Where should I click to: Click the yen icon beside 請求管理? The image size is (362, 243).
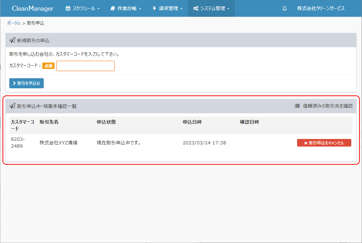[154, 9]
